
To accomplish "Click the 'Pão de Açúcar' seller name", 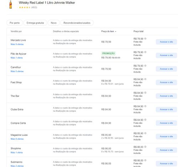I will pyautogui.click(x=19, y=54).
